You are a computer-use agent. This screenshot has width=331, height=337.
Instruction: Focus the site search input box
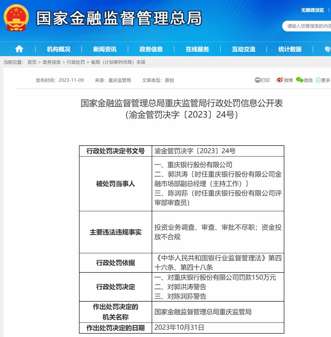click(x=307, y=26)
